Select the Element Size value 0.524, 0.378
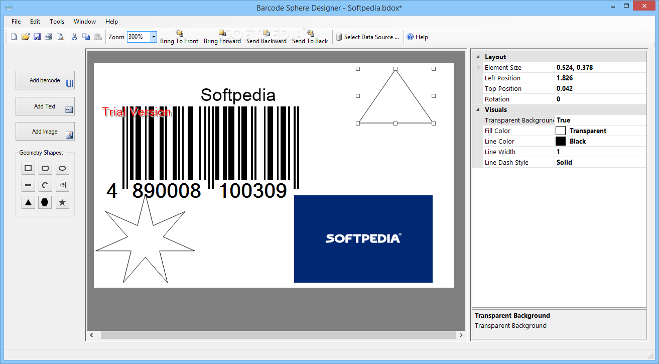659x364 pixels. [601, 67]
